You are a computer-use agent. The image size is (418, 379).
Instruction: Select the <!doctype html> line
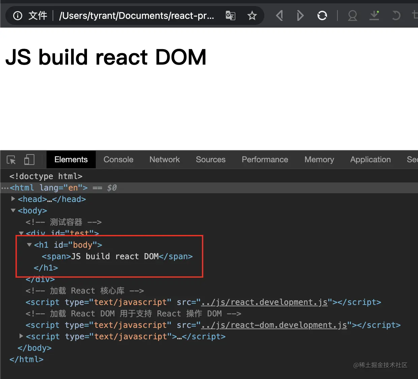coord(46,176)
